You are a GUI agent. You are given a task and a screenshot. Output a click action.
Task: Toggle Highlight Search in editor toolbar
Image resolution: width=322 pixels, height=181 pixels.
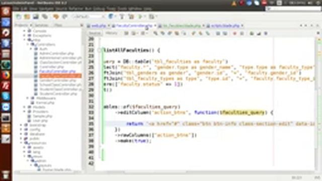177,33
